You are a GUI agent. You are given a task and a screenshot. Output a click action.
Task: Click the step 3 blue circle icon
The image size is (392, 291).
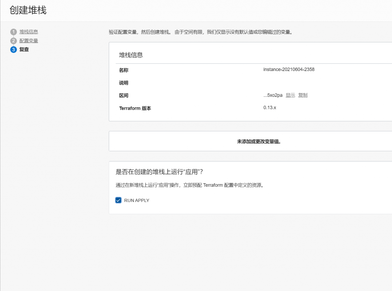(x=13, y=50)
